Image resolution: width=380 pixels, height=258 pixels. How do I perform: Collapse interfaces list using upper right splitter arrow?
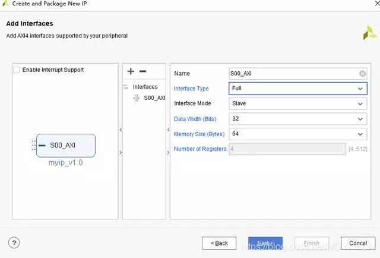pyautogui.click(x=169, y=130)
